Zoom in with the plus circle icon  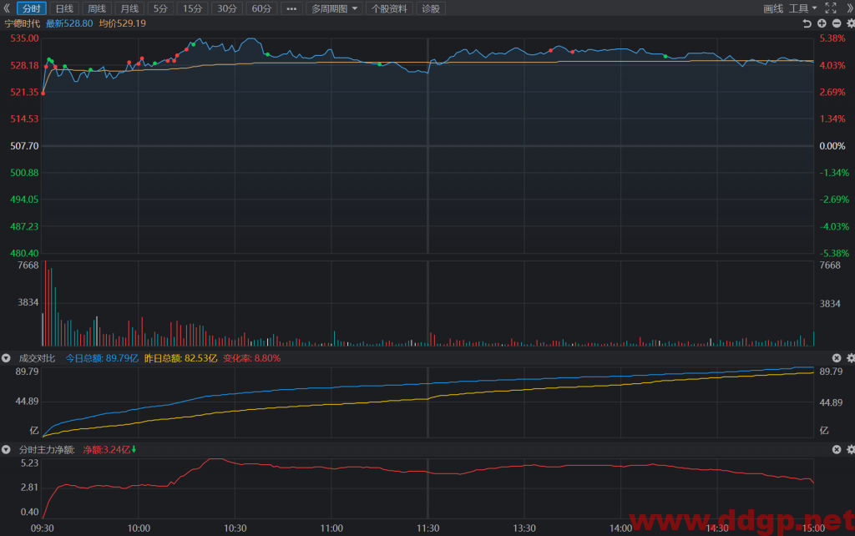click(x=822, y=23)
